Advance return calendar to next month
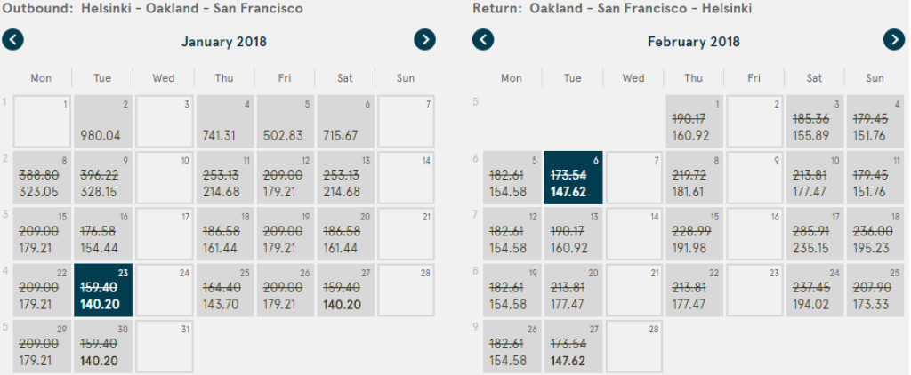 pos(894,40)
